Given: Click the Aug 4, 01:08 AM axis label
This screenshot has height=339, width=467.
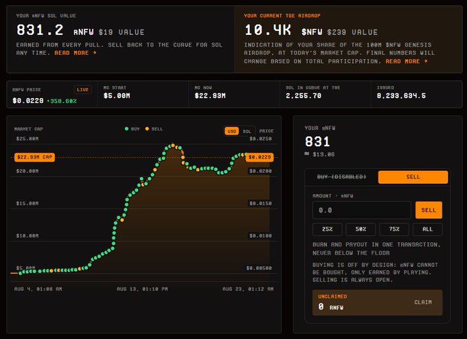Looking at the screenshot, I should pos(38,289).
